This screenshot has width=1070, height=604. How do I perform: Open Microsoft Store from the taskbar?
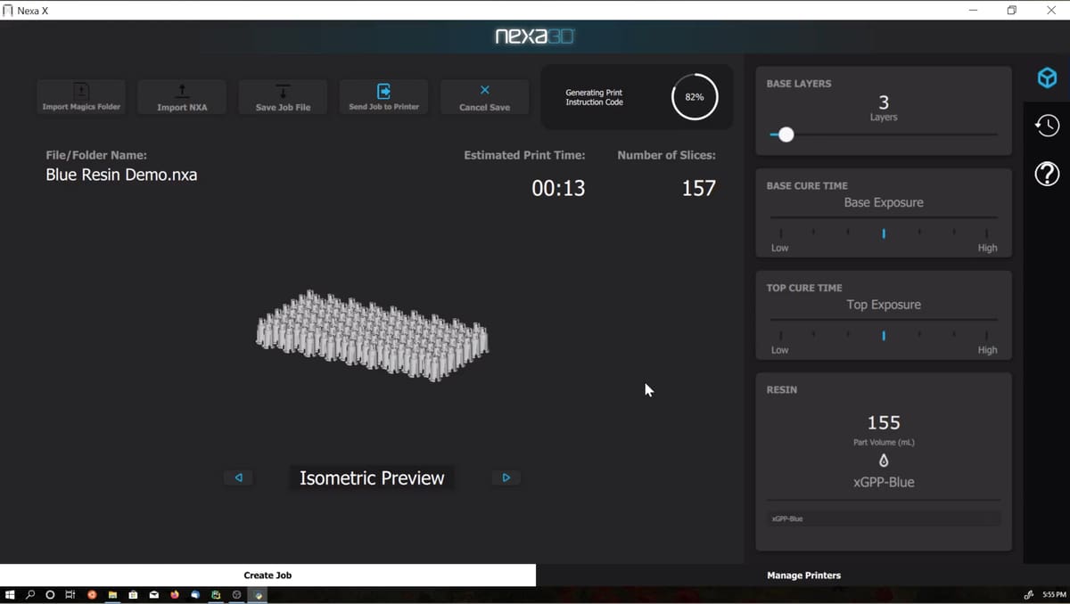point(134,595)
